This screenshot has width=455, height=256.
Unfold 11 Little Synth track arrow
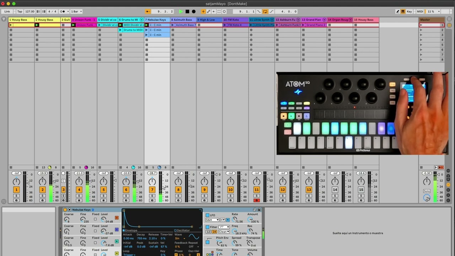pyautogui.click(x=272, y=20)
